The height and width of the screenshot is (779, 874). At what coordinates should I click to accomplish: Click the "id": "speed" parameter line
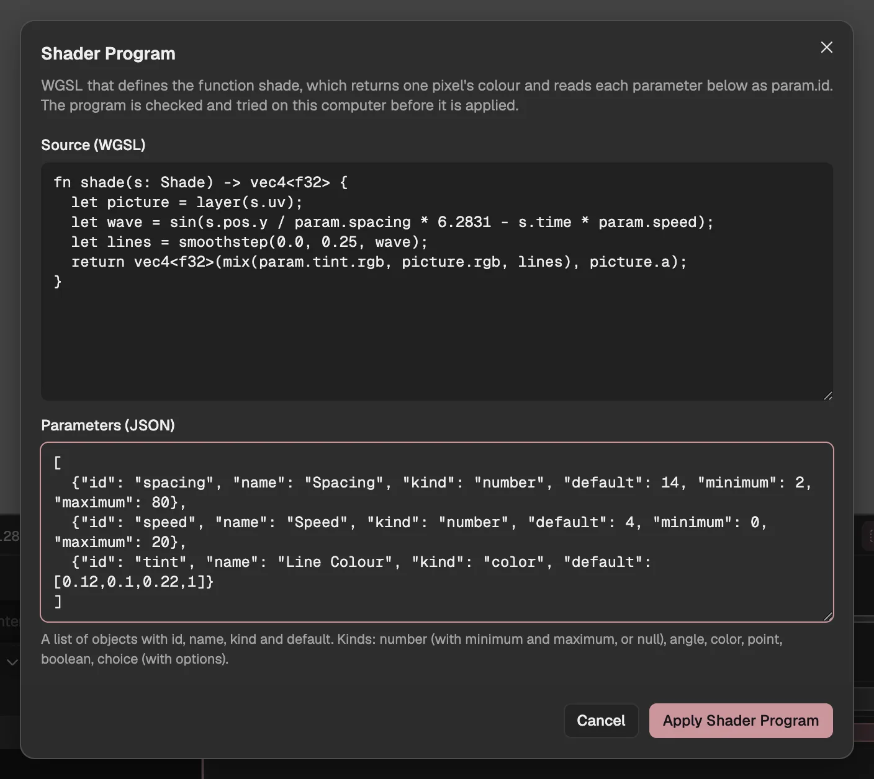(x=419, y=522)
